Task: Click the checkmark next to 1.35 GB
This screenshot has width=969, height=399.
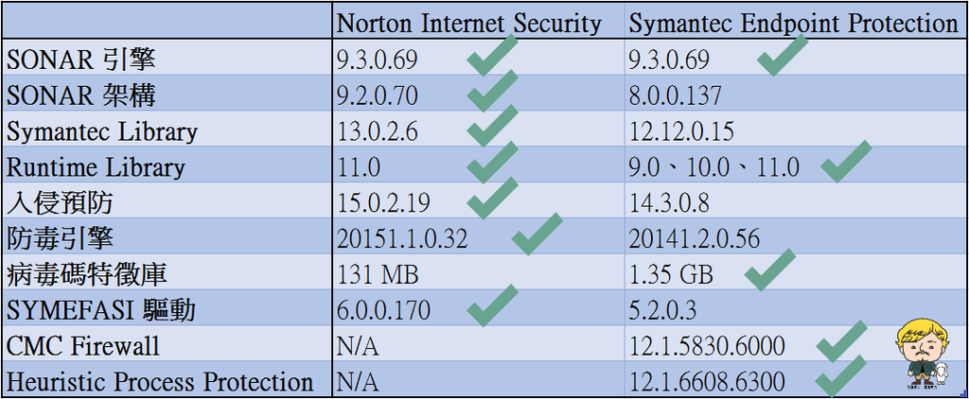Action: pyautogui.click(x=770, y=269)
